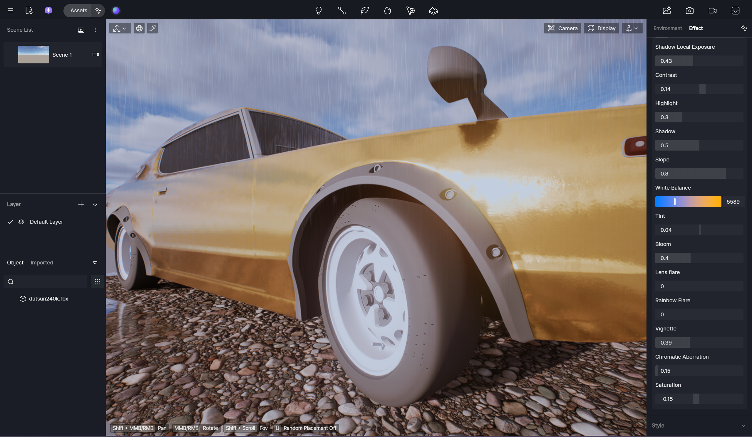Select the lighting (bulb) tool in the top toolbar
Screen dimensions: 752x437
[x=319, y=11]
